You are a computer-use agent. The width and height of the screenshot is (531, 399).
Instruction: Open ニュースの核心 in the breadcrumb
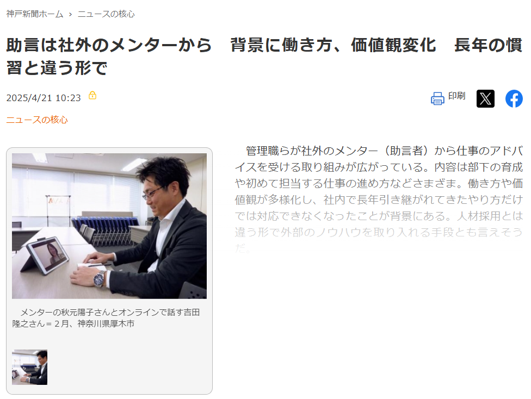pos(106,14)
